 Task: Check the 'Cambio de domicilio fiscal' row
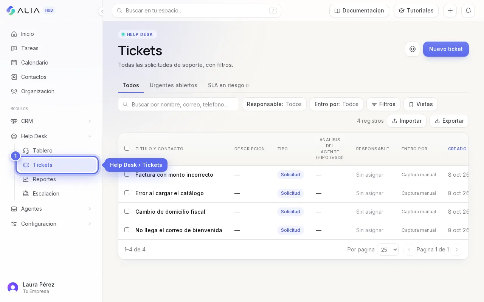tap(127, 211)
